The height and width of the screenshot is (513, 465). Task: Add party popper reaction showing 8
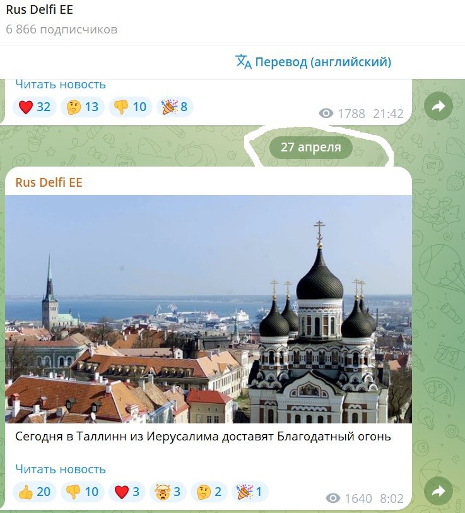pos(175,107)
